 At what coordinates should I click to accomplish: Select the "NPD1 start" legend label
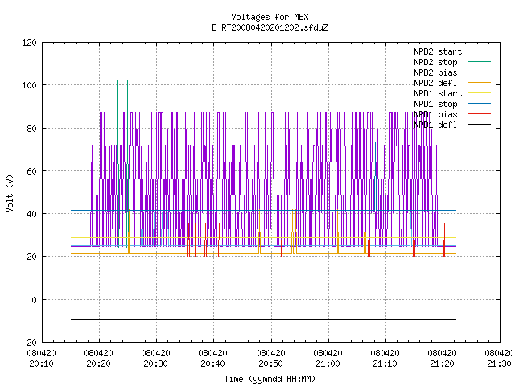[x=438, y=93]
